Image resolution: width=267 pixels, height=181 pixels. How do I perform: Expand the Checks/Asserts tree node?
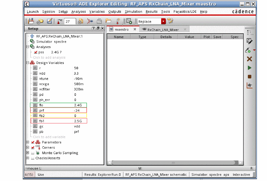tap(28, 158)
